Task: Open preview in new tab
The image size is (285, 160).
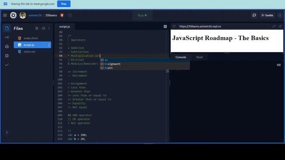Action: (280, 27)
